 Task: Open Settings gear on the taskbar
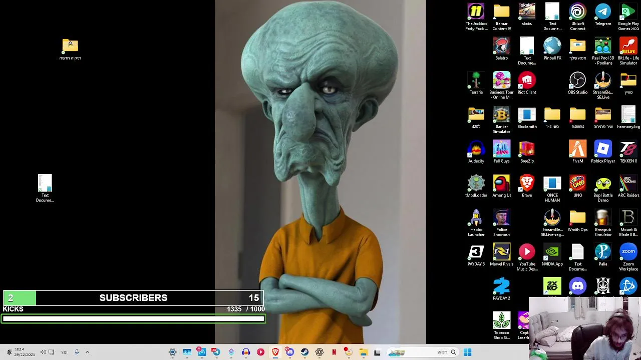coord(172,352)
